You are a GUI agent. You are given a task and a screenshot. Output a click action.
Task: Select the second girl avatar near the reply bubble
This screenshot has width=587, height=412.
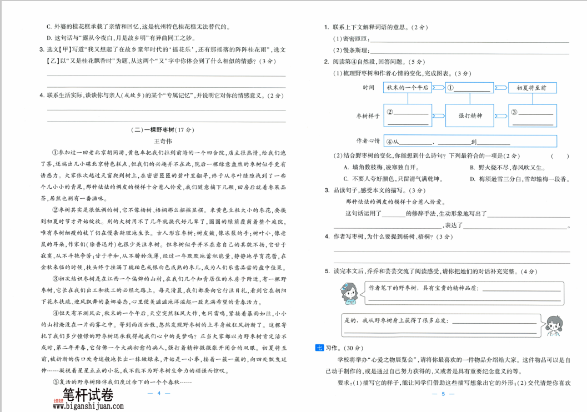point(553,326)
